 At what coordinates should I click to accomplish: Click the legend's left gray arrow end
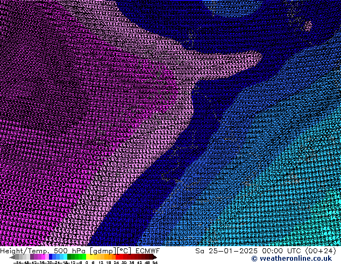point(12,256)
